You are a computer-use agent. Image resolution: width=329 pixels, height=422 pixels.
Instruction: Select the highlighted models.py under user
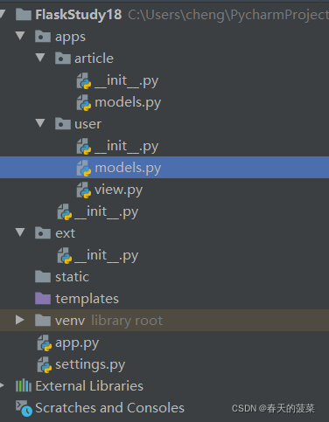pyautogui.click(x=128, y=169)
